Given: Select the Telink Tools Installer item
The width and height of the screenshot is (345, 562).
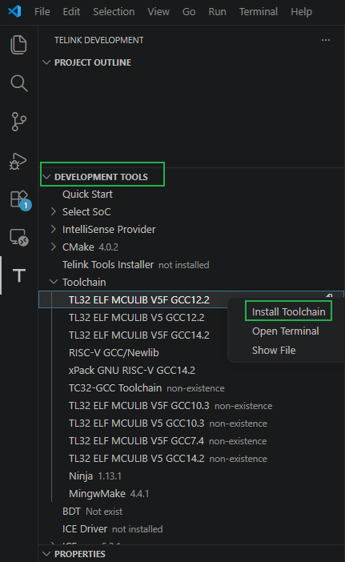Looking at the screenshot, I should pos(108,264).
